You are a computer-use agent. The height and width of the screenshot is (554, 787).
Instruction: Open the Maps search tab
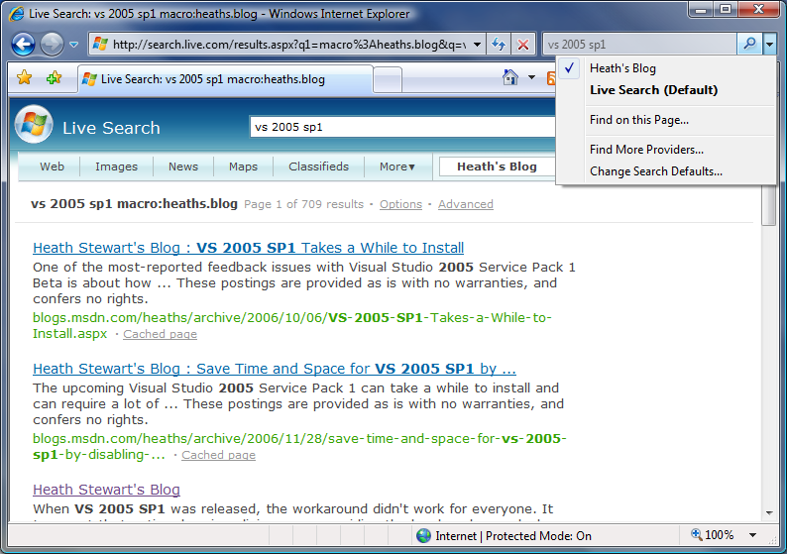(x=243, y=166)
